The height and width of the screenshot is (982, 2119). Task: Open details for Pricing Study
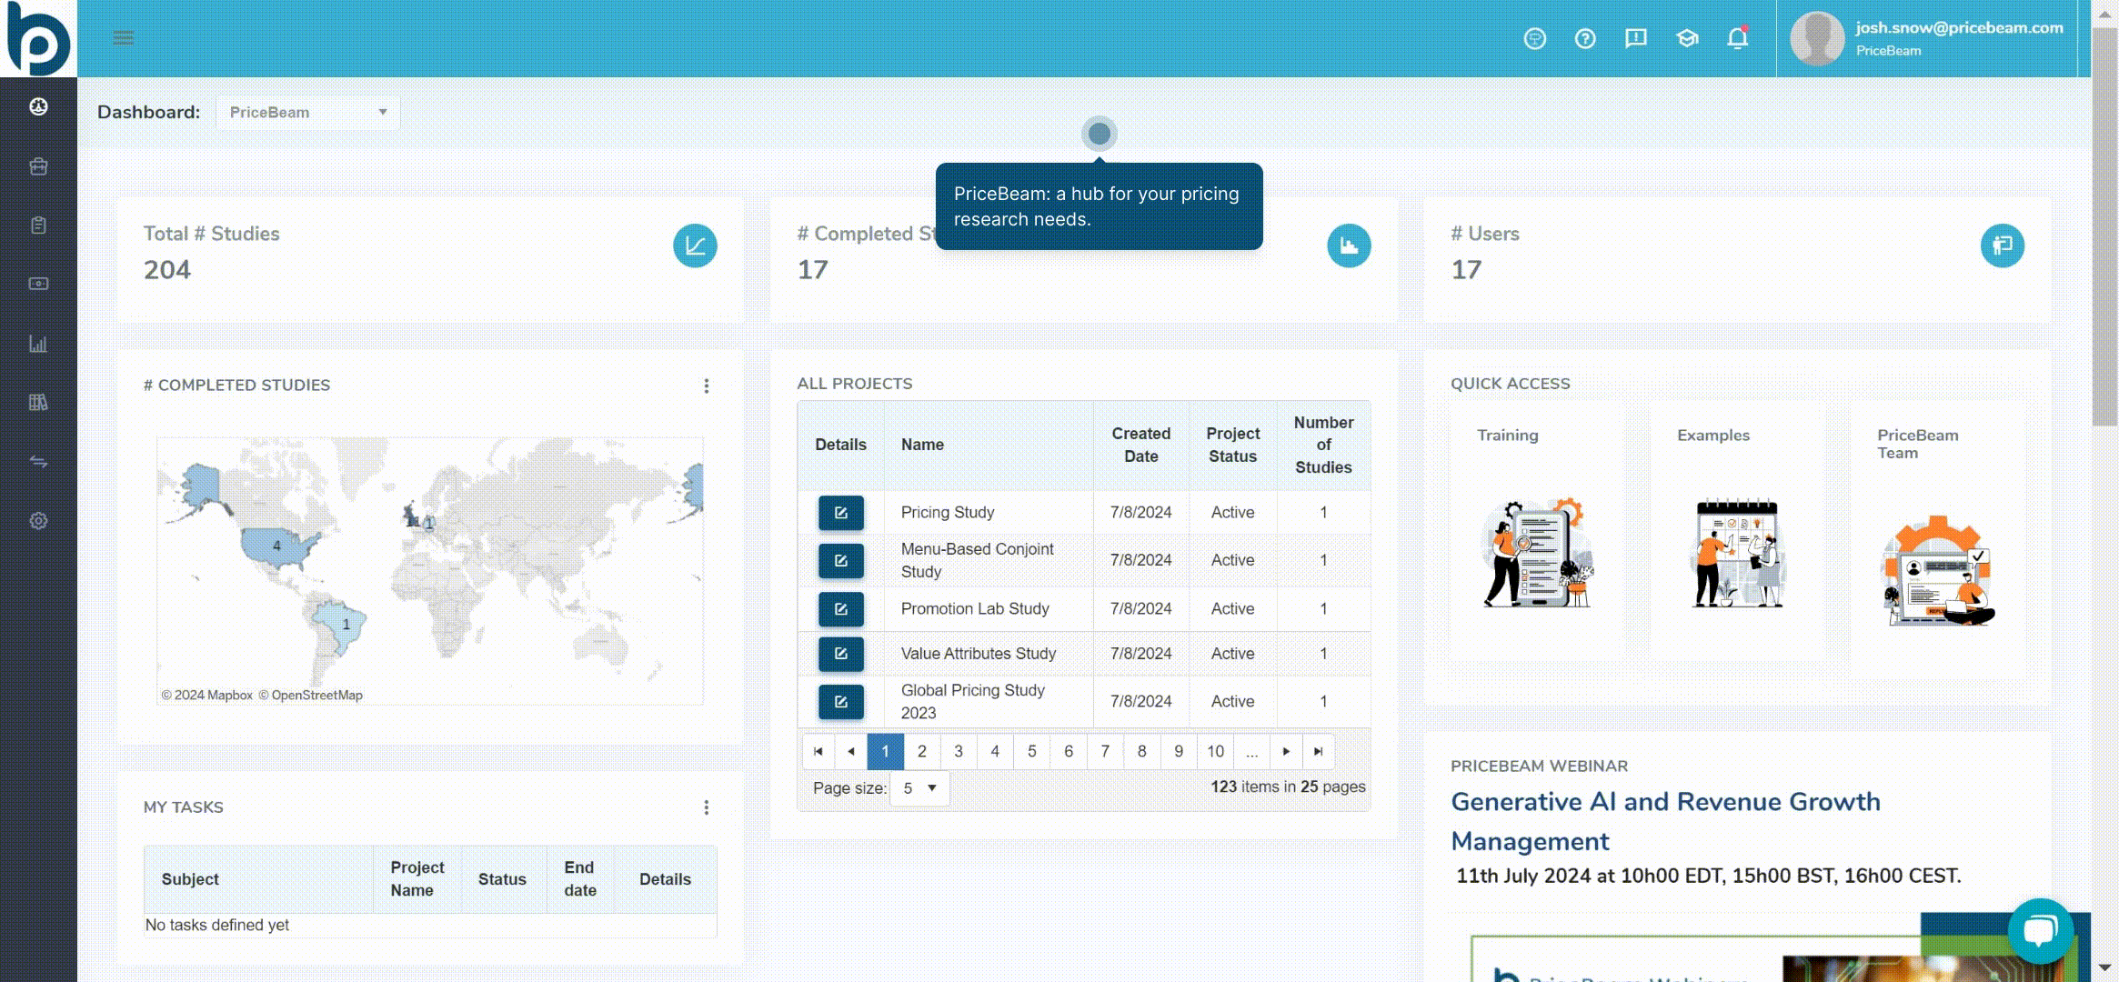coord(840,513)
